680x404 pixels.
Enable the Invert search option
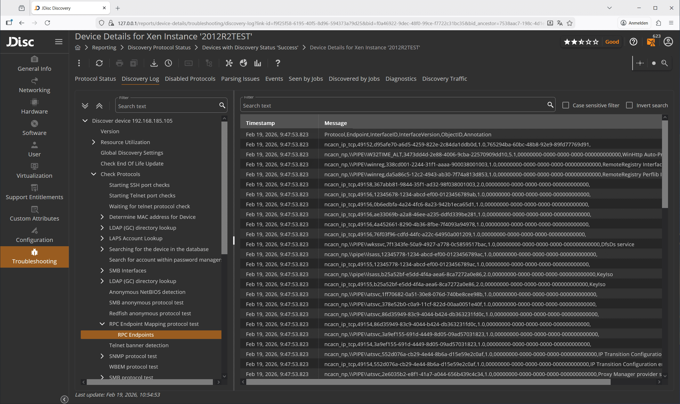629,105
